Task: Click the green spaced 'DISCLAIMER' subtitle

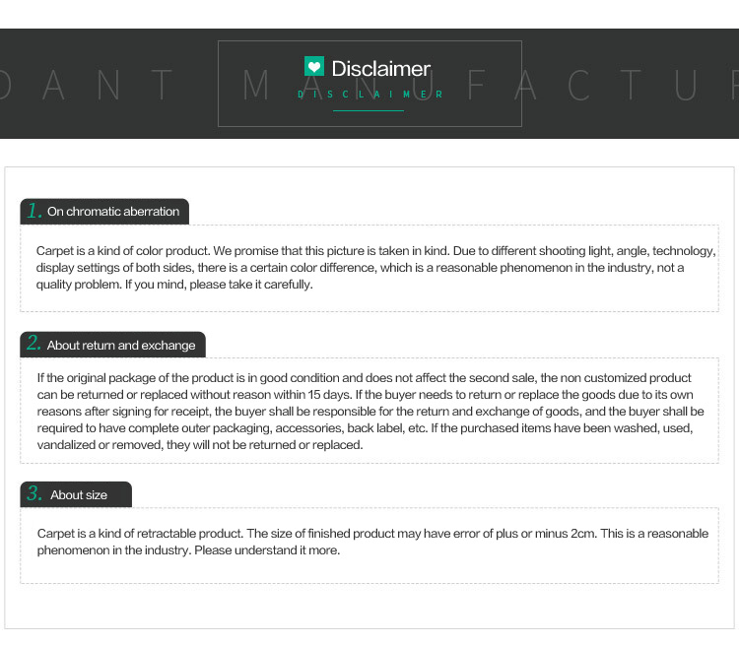Action: (369, 95)
